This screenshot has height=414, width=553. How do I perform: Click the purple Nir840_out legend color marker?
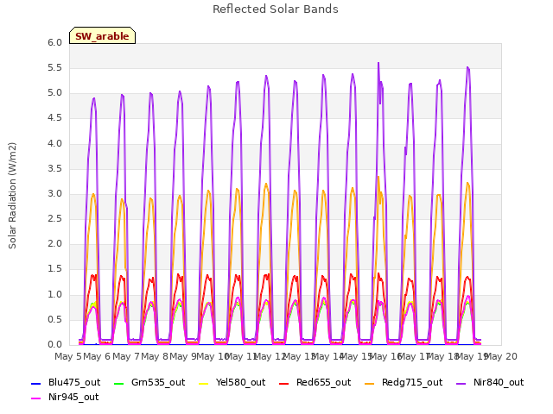[x=461, y=383]
